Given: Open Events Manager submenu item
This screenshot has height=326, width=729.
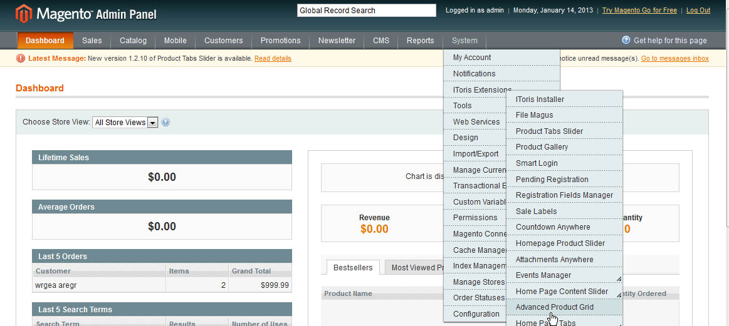Looking at the screenshot, I should tap(564, 275).
